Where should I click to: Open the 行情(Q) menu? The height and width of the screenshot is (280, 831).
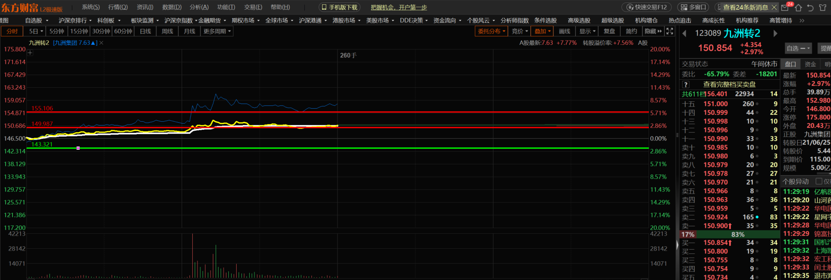(x=118, y=7)
